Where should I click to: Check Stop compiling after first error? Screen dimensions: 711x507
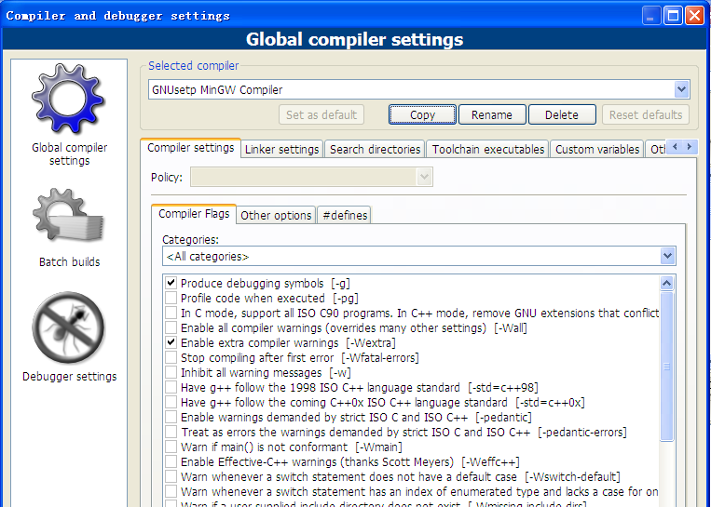point(171,357)
